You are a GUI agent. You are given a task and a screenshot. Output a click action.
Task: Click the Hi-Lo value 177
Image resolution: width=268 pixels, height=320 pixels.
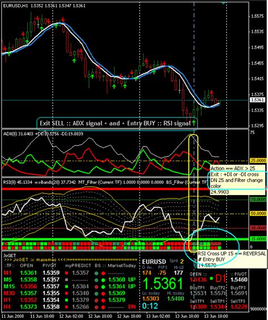(179, 273)
